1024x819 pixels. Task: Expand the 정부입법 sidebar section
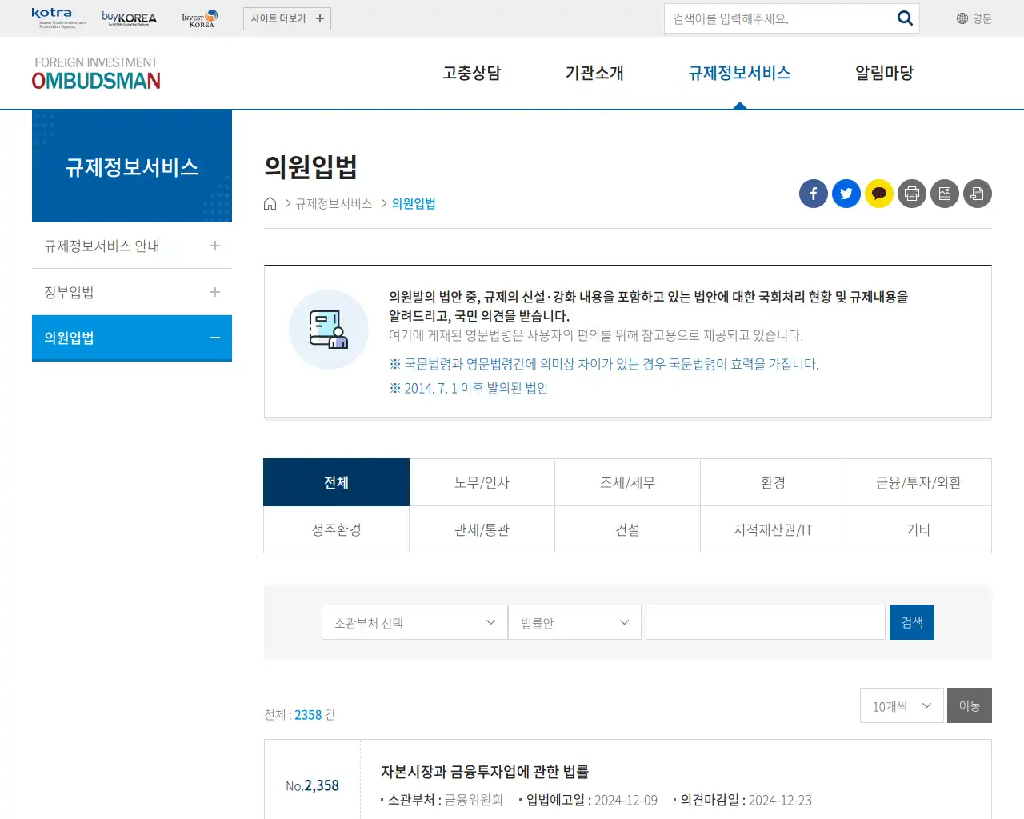tap(131, 291)
